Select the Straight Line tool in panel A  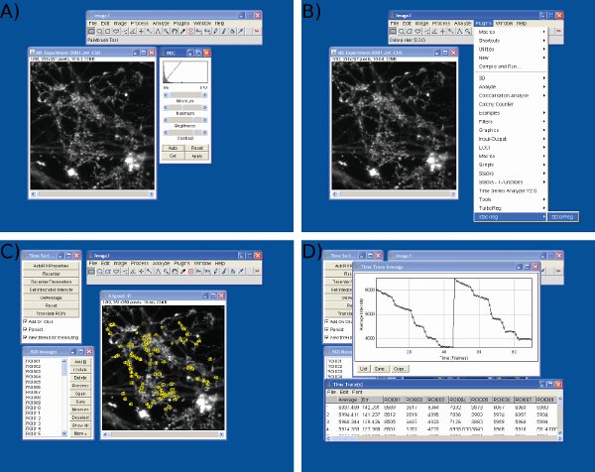[x=125, y=31]
